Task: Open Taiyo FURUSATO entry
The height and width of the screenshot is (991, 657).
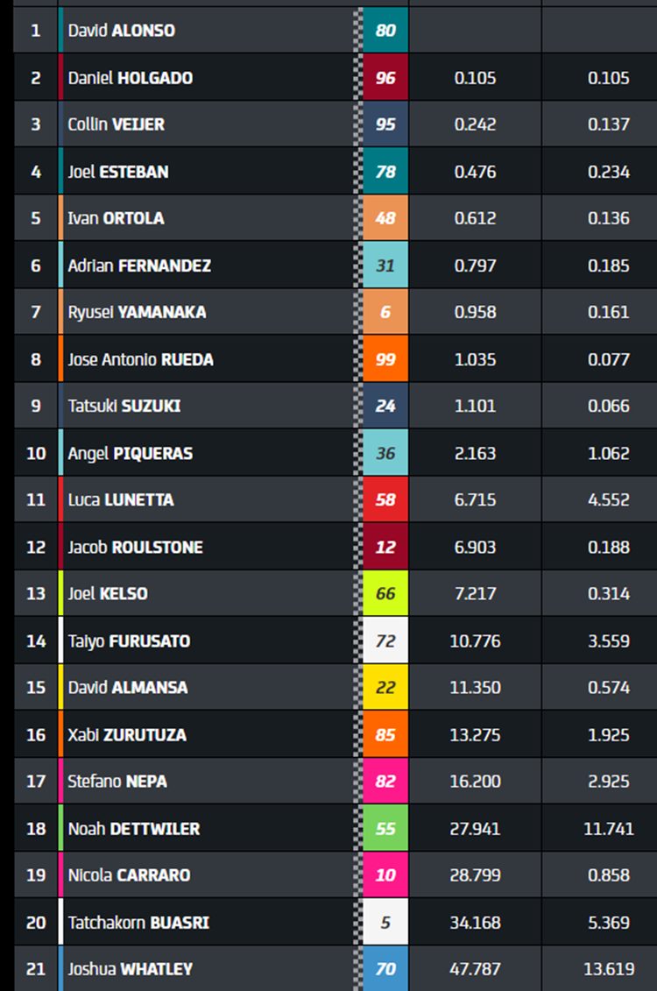Action: click(129, 641)
